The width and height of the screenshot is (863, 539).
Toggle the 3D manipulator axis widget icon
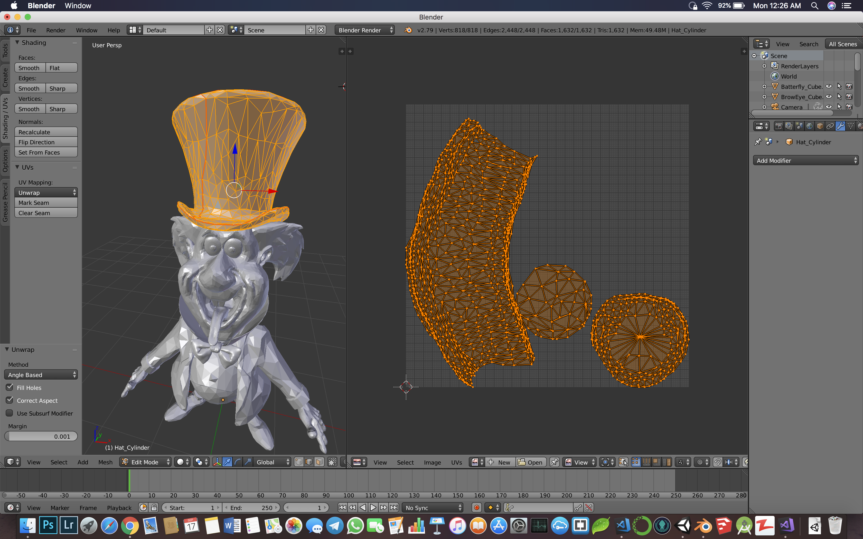point(217,462)
